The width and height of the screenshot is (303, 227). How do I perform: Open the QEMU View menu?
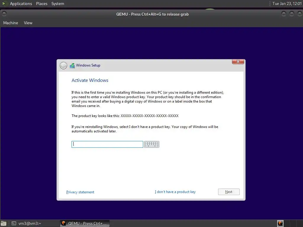pyautogui.click(x=28, y=23)
